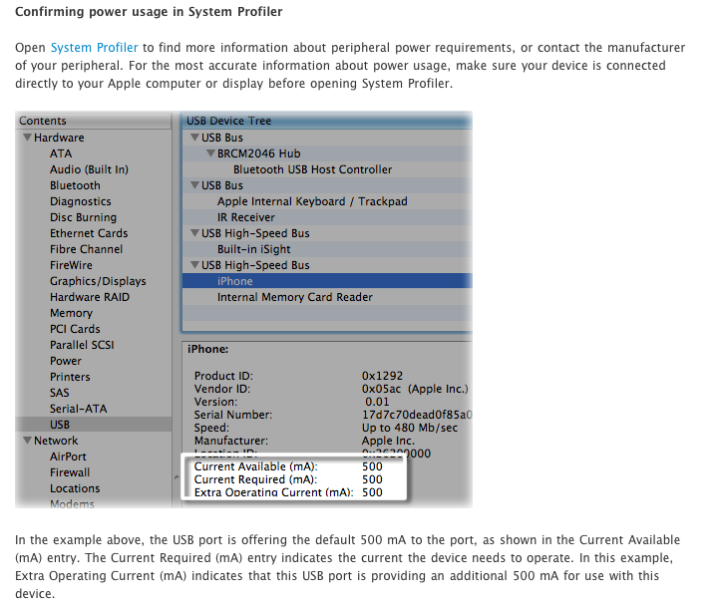Select IR Receiver in the device tree
This screenshot has width=719, height=606.
[246, 217]
